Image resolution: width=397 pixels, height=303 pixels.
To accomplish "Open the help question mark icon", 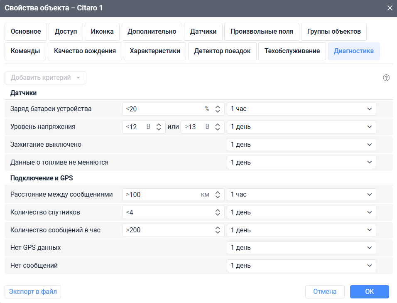I will pyautogui.click(x=386, y=78).
